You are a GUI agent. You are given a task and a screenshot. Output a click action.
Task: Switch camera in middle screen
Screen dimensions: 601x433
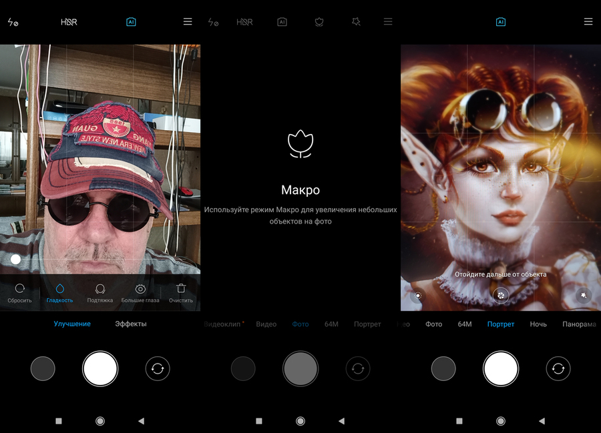358,369
